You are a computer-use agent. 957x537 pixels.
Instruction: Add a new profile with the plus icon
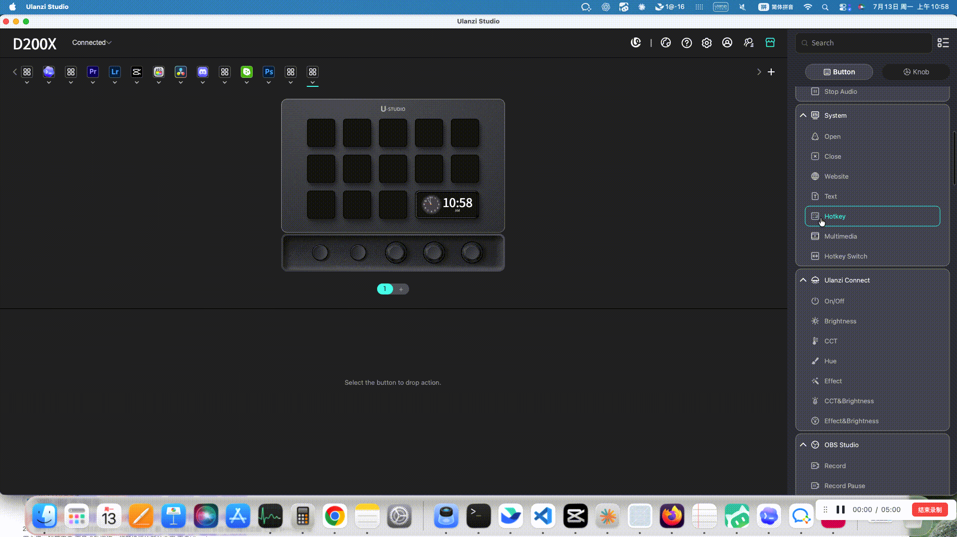[x=771, y=72]
